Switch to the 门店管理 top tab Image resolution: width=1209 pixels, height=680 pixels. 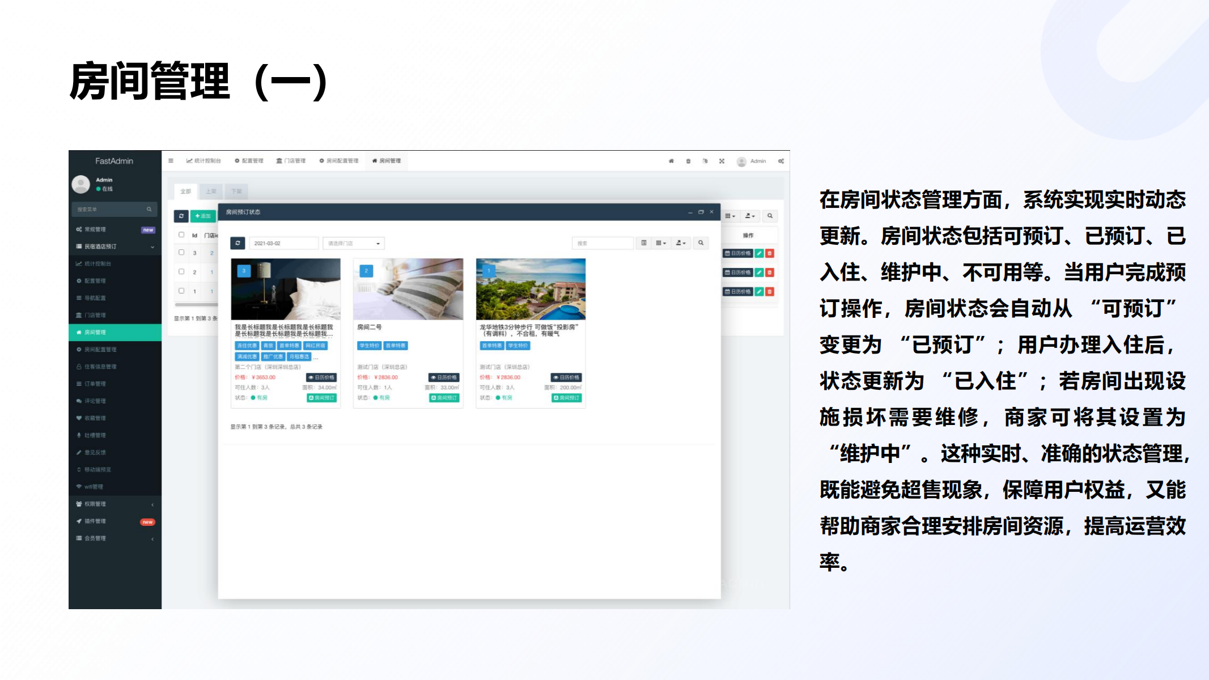[291, 161]
